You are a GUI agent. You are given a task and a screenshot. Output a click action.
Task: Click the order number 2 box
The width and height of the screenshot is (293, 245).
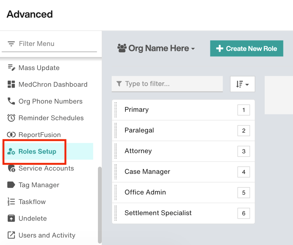244,131
